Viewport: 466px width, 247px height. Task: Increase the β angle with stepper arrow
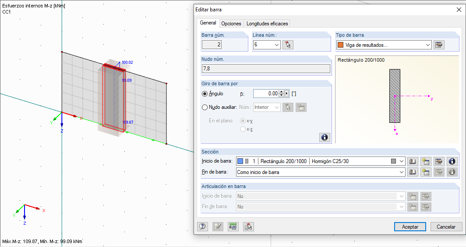281,92
